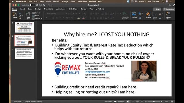Open the Paste options arrow

[17, 14]
